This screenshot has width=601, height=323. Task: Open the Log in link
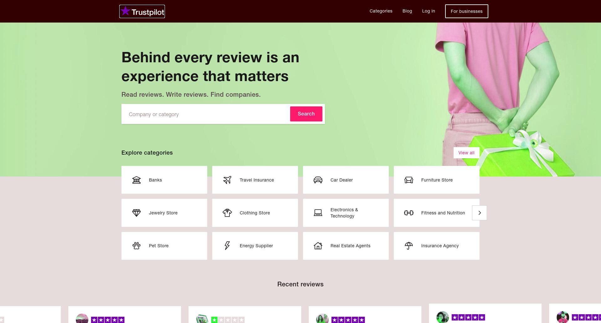429,11
